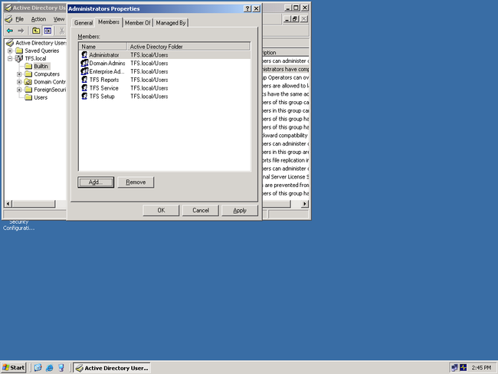Switch to the Members tab
498x374 pixels.
(109, 22)
